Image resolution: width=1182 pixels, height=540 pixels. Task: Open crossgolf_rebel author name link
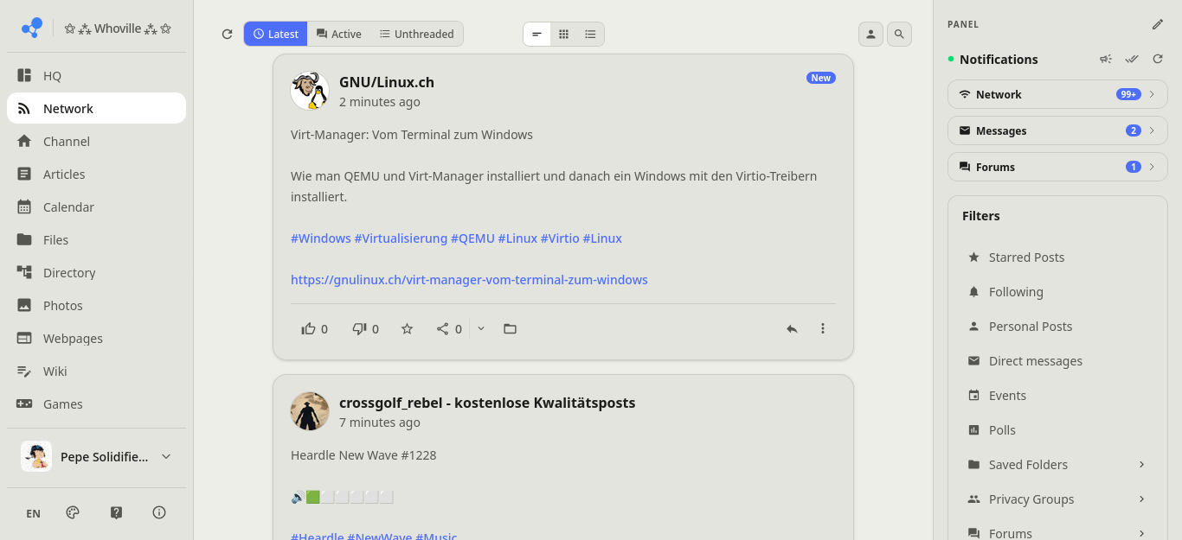487,403
